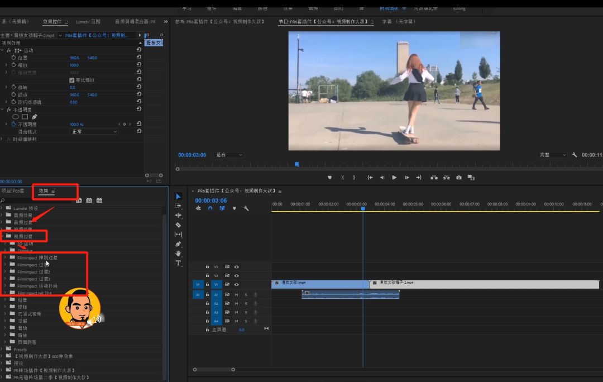This screenshot has width=603, height=382.
Task: Choose the Type (T) tool
Action: 178,263
